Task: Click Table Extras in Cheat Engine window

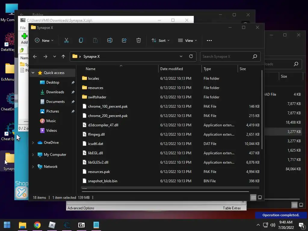Action: (x=232, y=208)
